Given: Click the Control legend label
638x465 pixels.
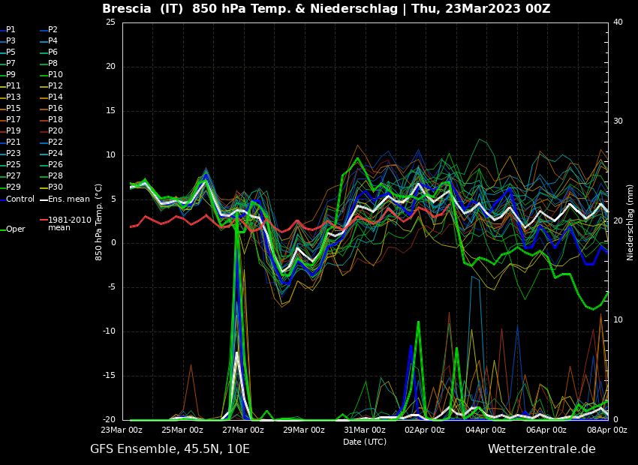Looking at the screenshot, I should tap(20, 199).
